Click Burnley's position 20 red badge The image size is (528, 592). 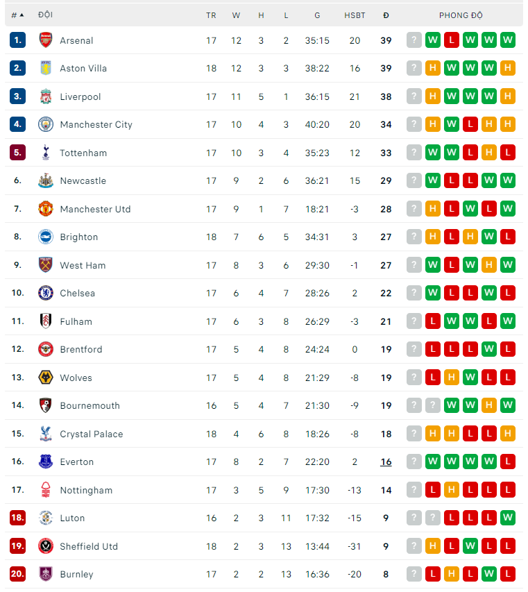pos(17,574)
